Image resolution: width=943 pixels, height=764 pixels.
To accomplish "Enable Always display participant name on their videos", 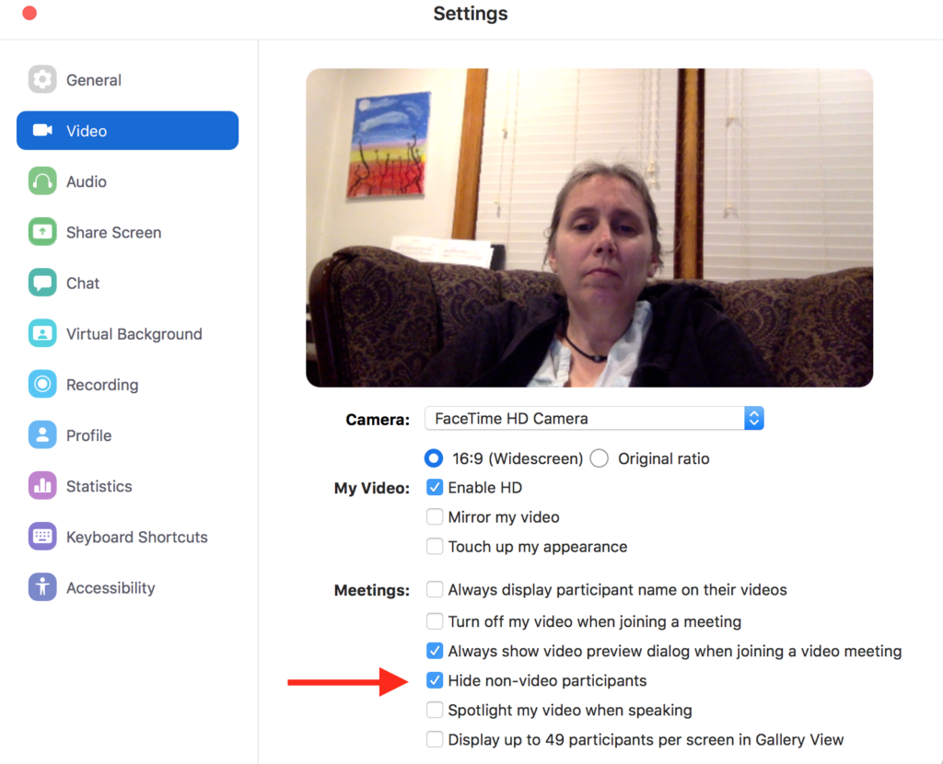I will pyautogui.click(x=435, y=590).
